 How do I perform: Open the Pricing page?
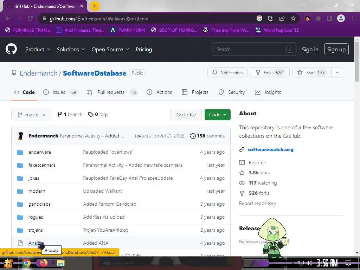[x=144, y=49]
